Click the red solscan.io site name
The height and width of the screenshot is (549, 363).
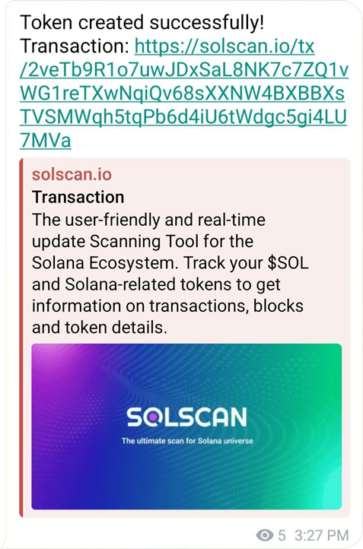tap(72, 174)
